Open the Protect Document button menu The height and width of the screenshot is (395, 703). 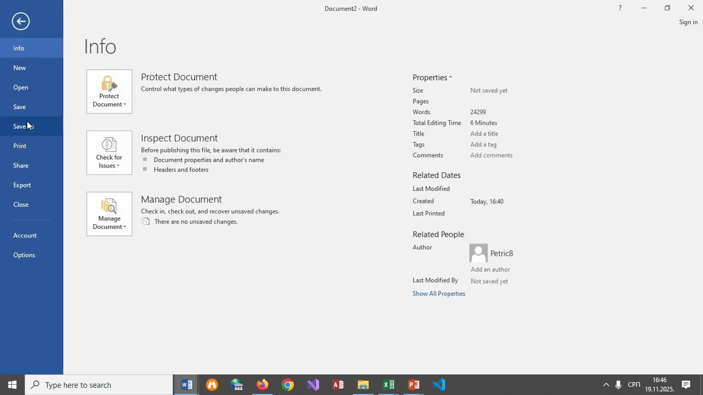[x=109, y=92]
